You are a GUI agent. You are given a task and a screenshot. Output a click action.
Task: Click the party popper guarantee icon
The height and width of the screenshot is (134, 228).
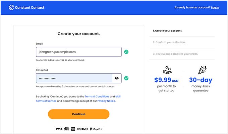tap(202, 70)
